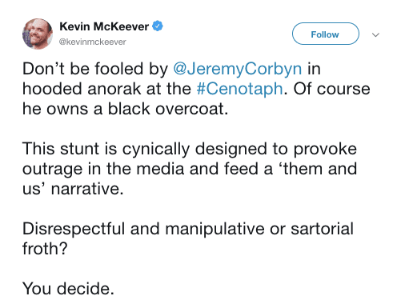Click the line "outrage in the media and feed"

(x=140, y=169)
